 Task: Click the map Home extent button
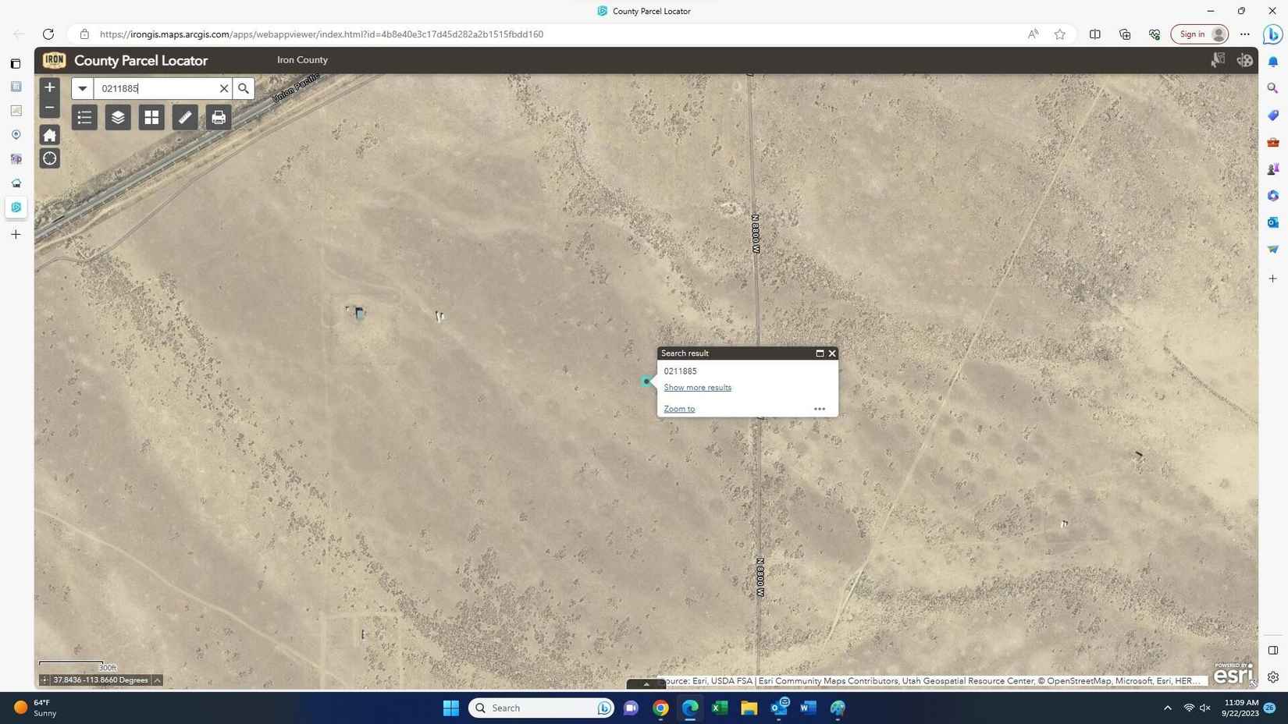pyautogui.click(x=50, y=135)
